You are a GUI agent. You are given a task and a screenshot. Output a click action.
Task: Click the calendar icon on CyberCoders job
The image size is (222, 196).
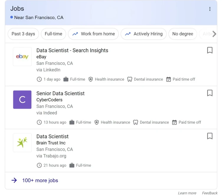click(x=174, y=122)
